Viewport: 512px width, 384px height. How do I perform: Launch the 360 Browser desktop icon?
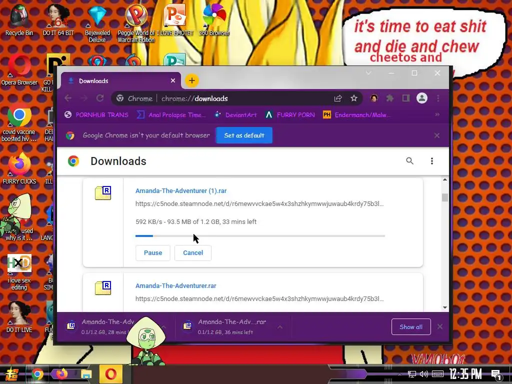[214, 19]
